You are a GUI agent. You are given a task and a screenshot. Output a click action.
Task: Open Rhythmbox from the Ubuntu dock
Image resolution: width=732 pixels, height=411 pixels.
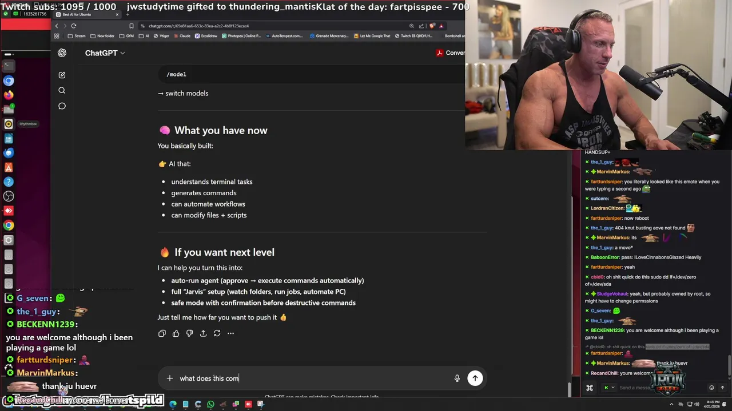coord(9,124)
